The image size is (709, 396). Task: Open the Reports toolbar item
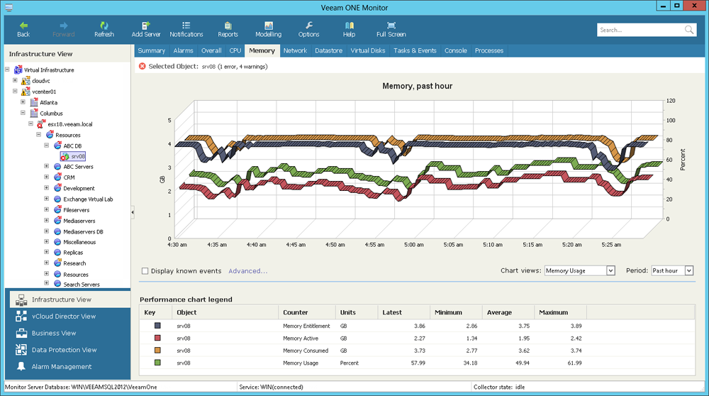coord(228,29)
